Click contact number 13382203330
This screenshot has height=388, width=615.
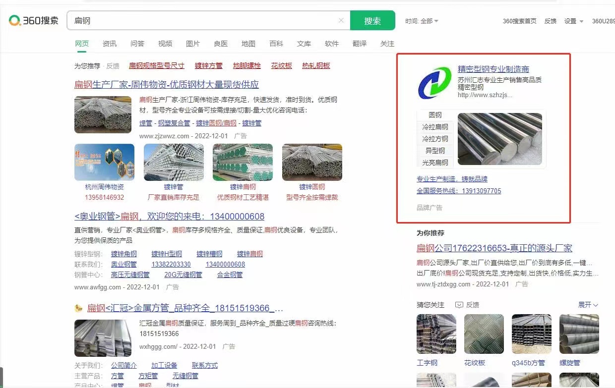click(x=171, y=264)
